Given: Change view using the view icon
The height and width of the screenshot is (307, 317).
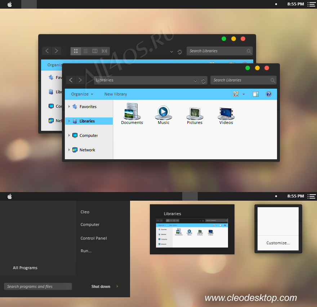Looking at the screenshot, I should tap(236, 94).
